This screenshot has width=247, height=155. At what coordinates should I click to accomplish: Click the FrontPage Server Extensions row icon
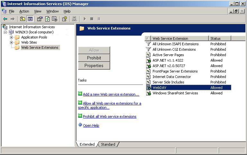pyautogui.click(x=148, y=71)
